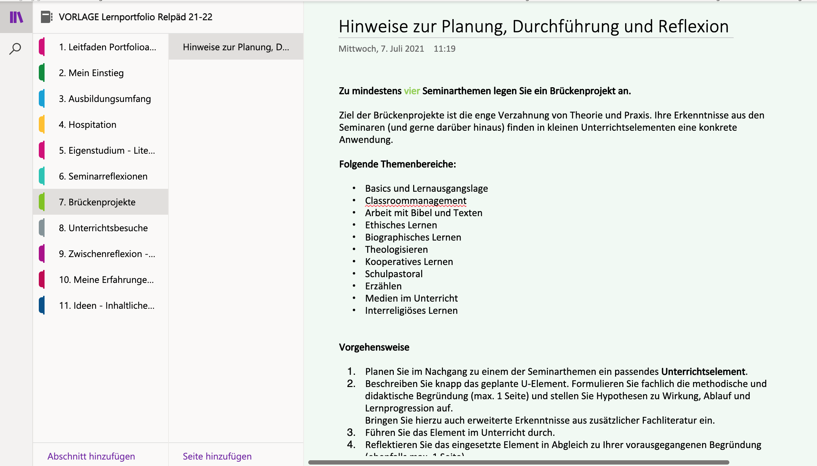
Task: Click the gray tab of 8. Unterrichtsbesuche
Action: (42, 228)
